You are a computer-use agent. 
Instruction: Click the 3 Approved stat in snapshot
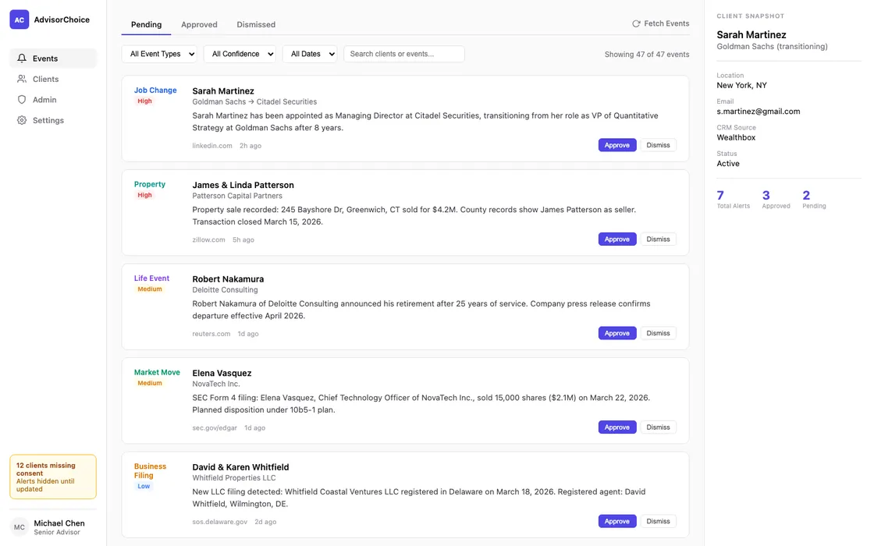(776, 200)
